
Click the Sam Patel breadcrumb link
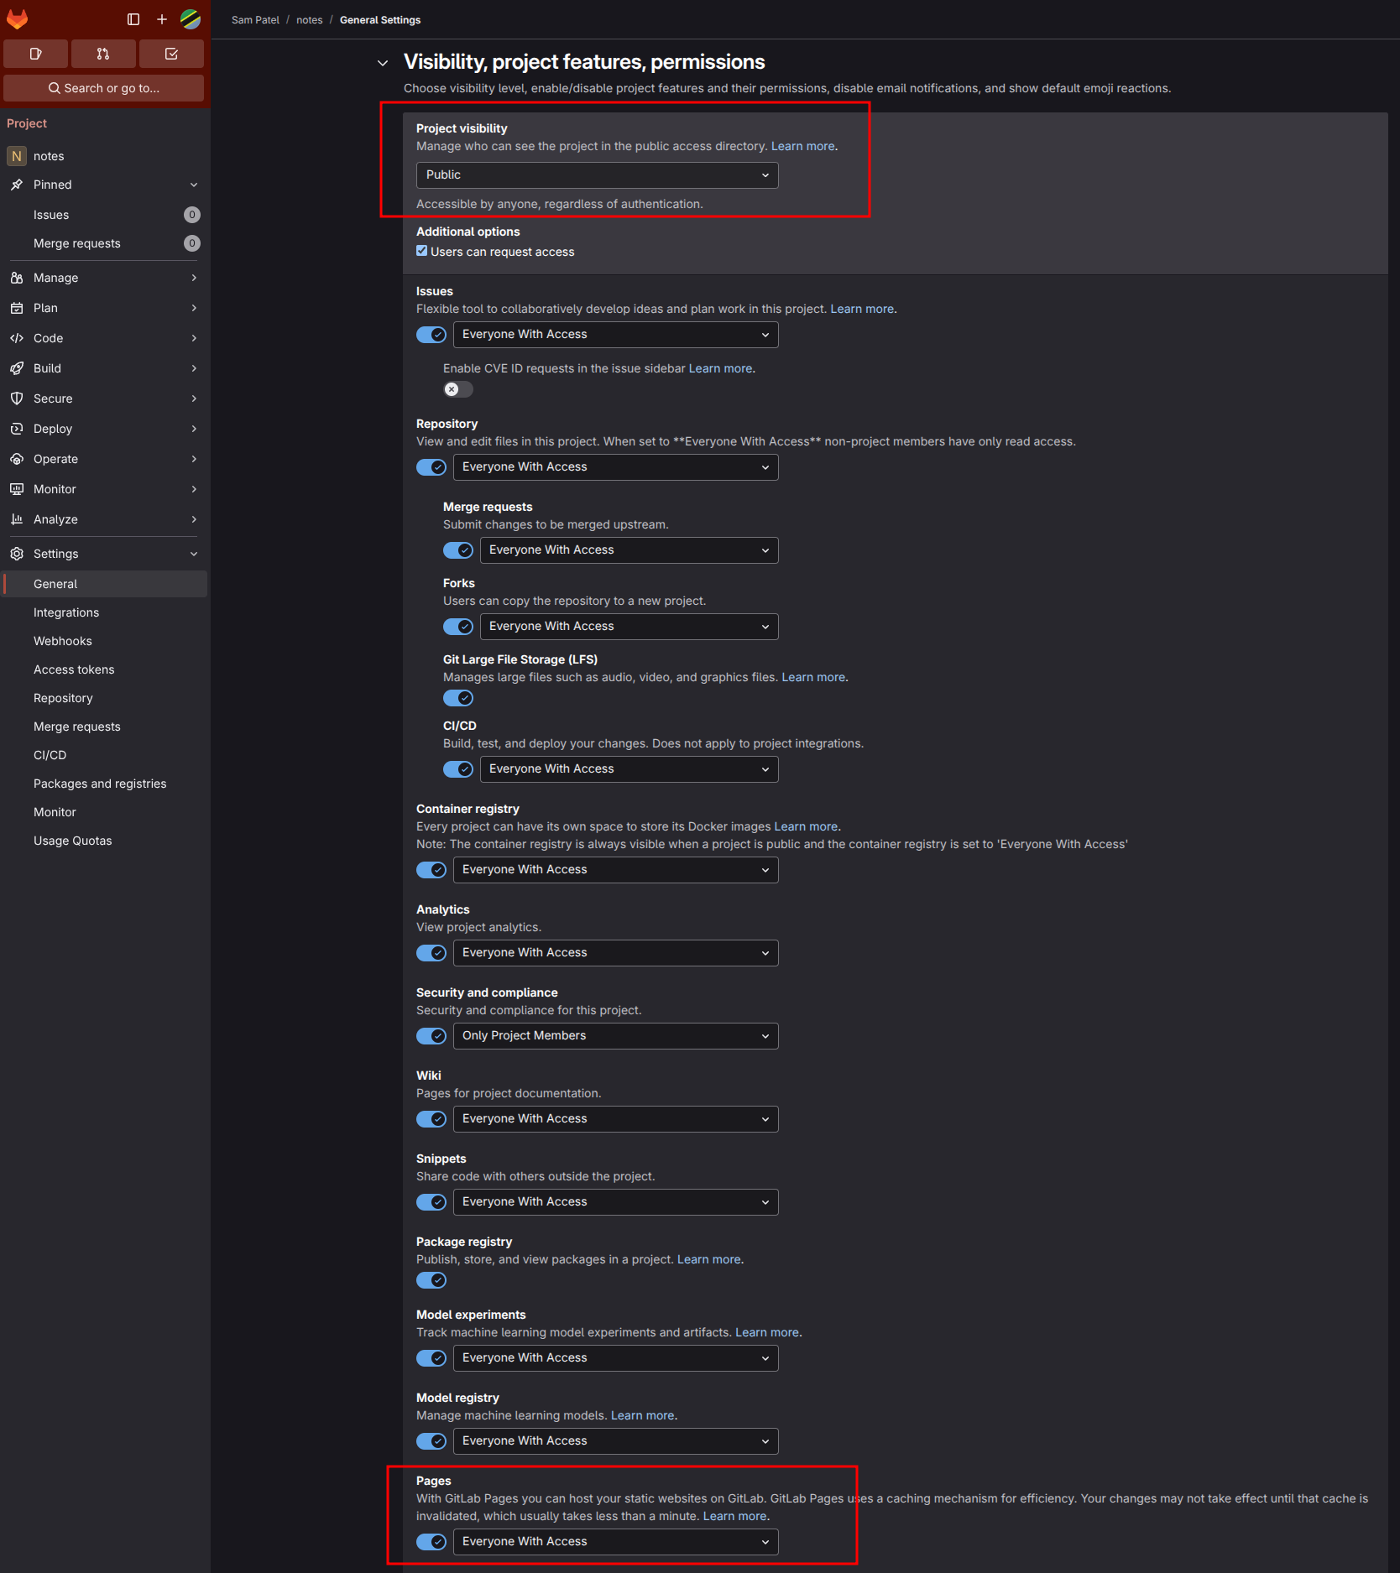click(255, 20)
